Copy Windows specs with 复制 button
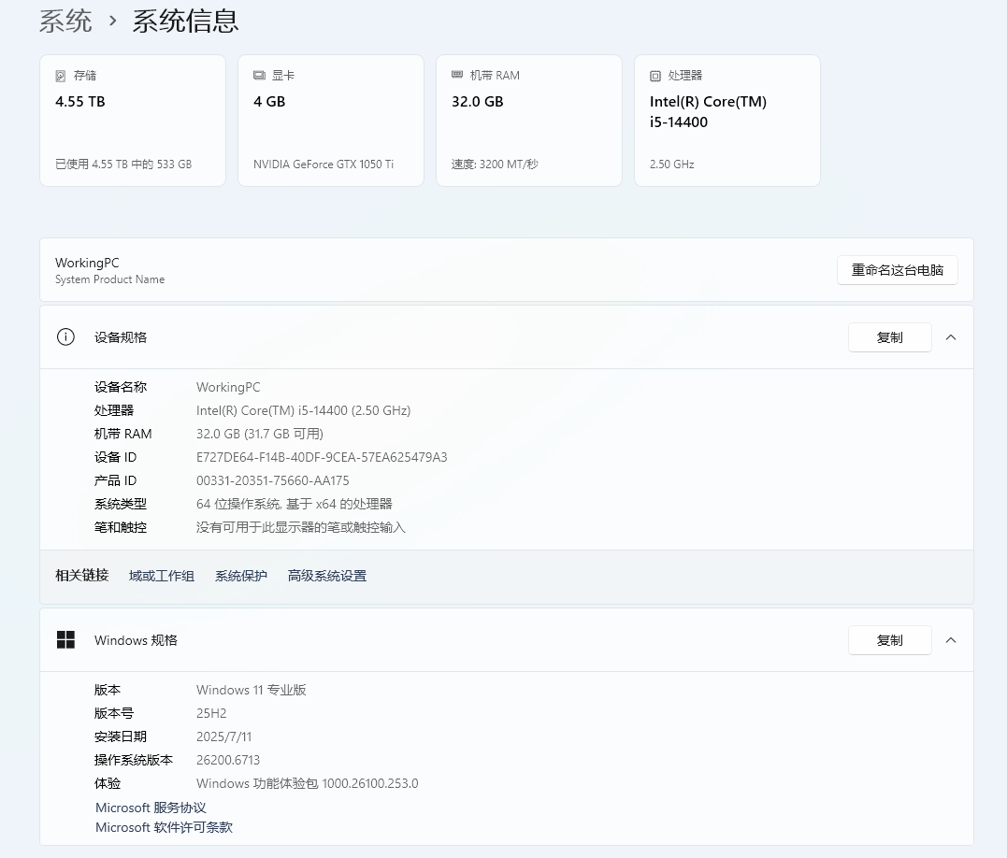This screenshot has width=1007, height=858. tap(889, 640)
